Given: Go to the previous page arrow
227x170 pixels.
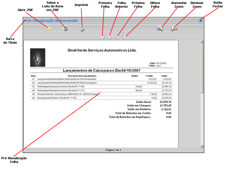Looking at the screenshot, I should point(110,37).
